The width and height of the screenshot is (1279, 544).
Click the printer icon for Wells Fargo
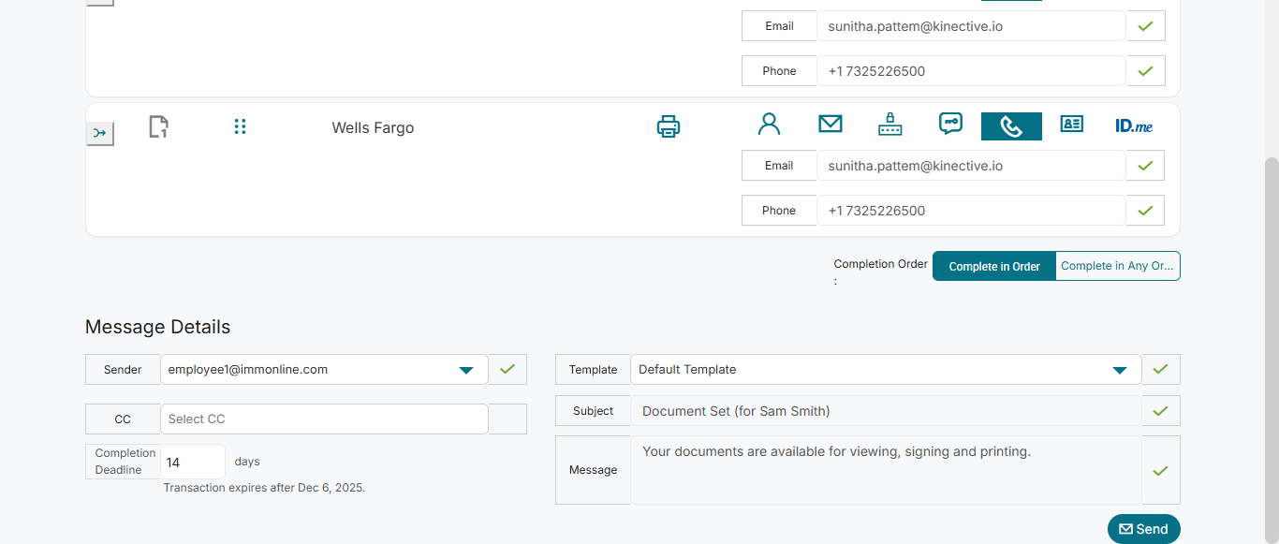[x=668, y=126]
